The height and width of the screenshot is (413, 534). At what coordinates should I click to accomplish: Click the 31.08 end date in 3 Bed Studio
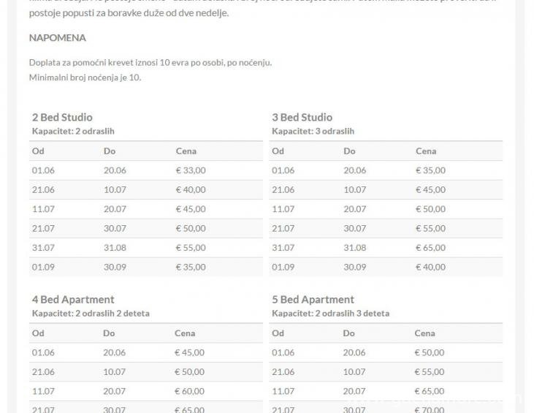click(354, 248)
